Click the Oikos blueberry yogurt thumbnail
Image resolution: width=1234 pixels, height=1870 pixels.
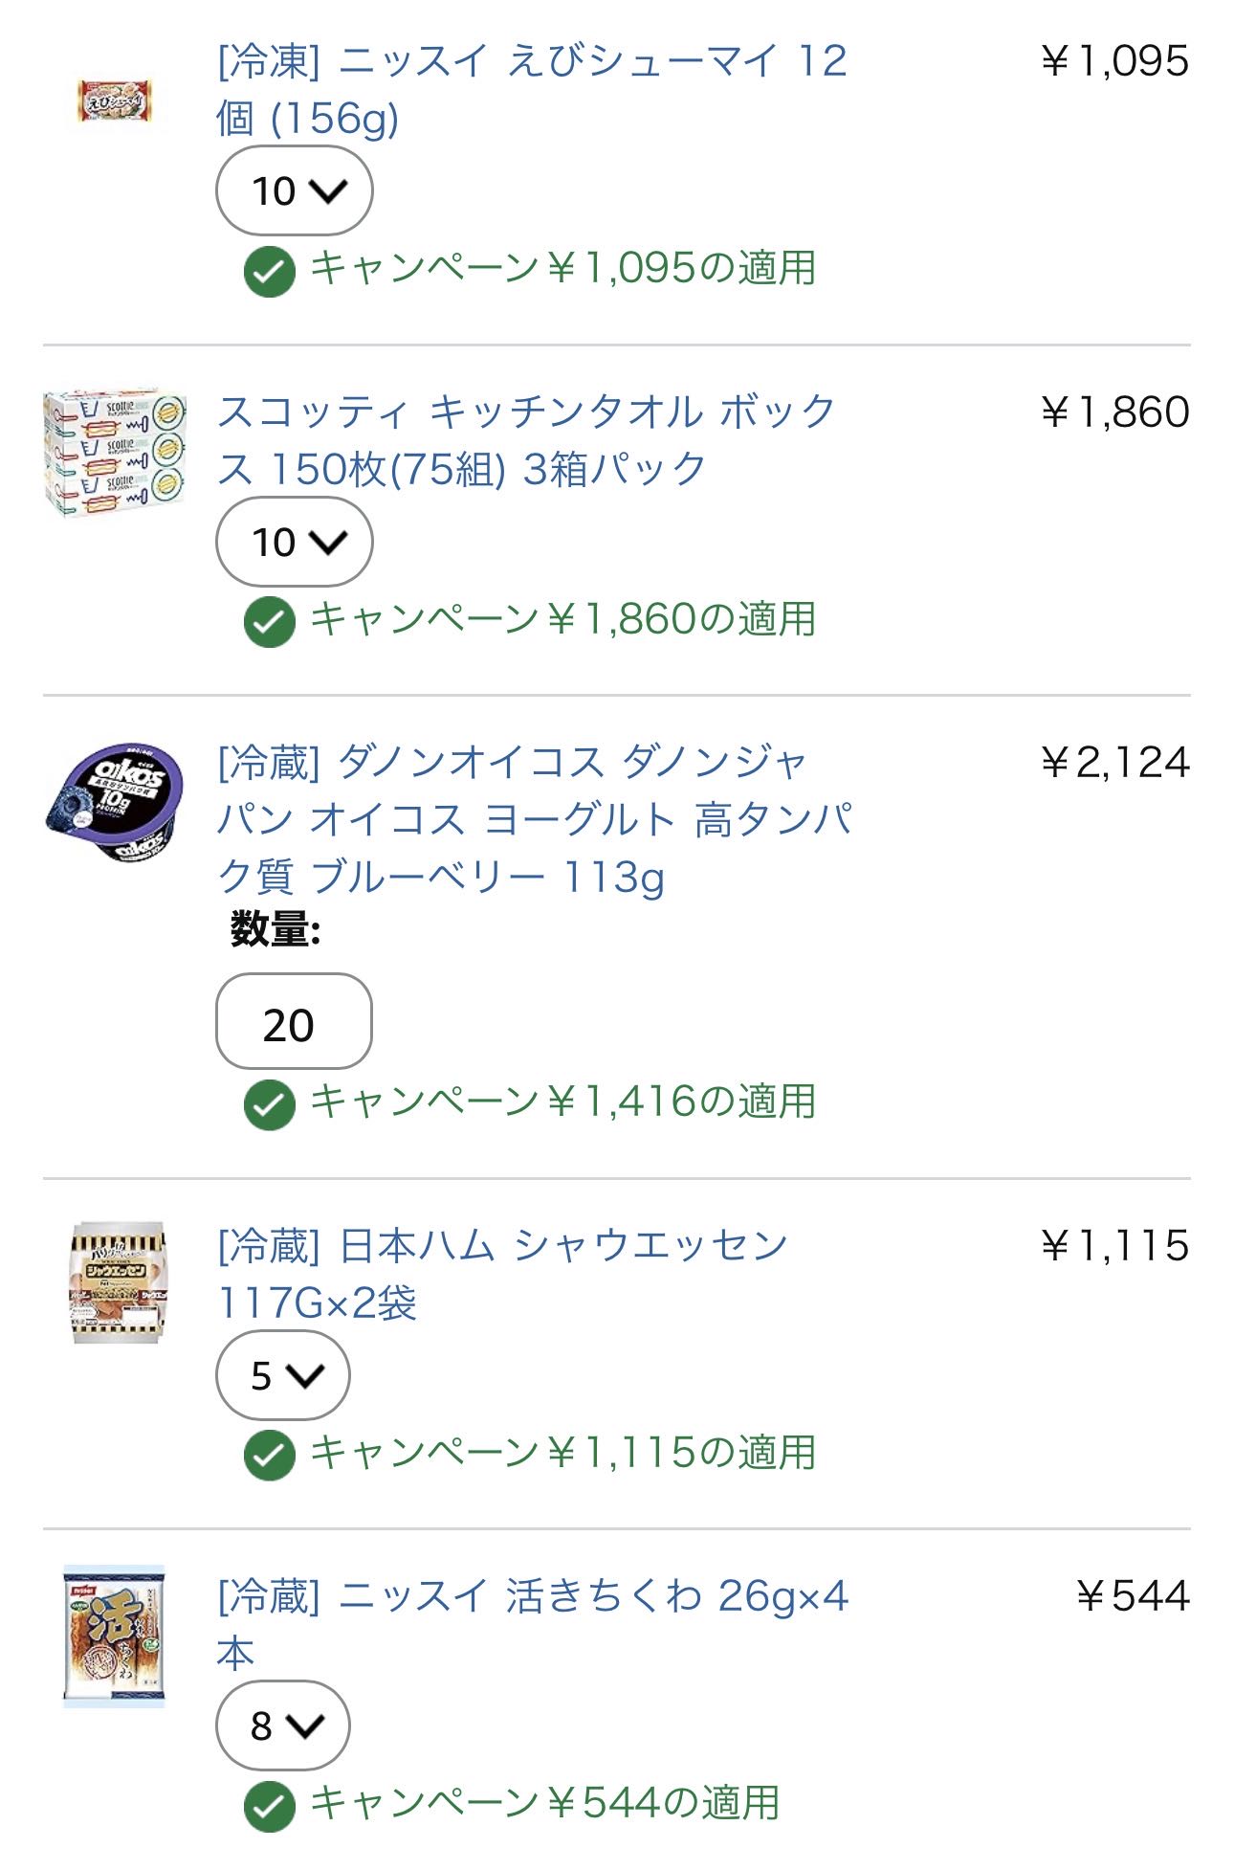[116, 804]
